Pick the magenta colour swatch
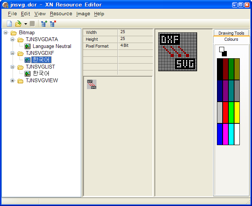The width and height of the screenshot is (252, 206). coord(225,134)
